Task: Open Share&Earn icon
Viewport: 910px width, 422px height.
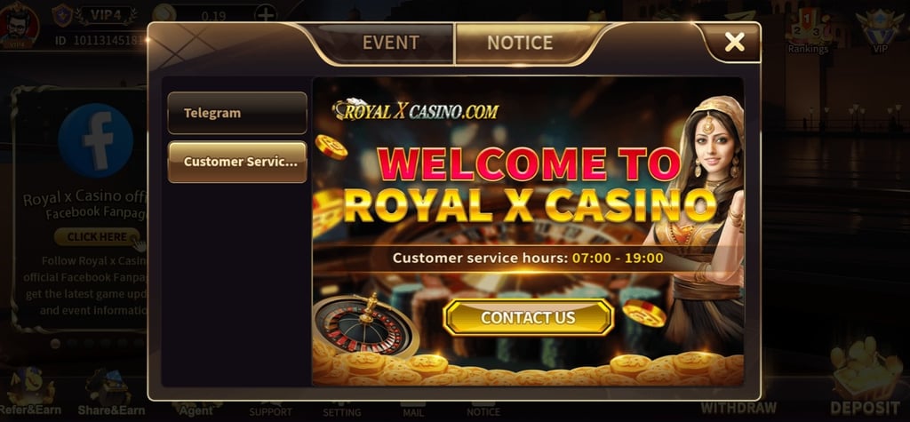Action: click(111, 393)
